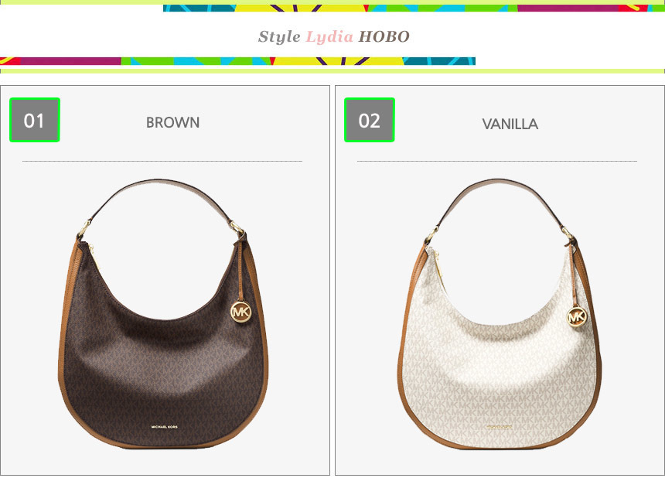Select the VANILLA color label
Screen dimensions: 665x478
[x=510, y=125]
